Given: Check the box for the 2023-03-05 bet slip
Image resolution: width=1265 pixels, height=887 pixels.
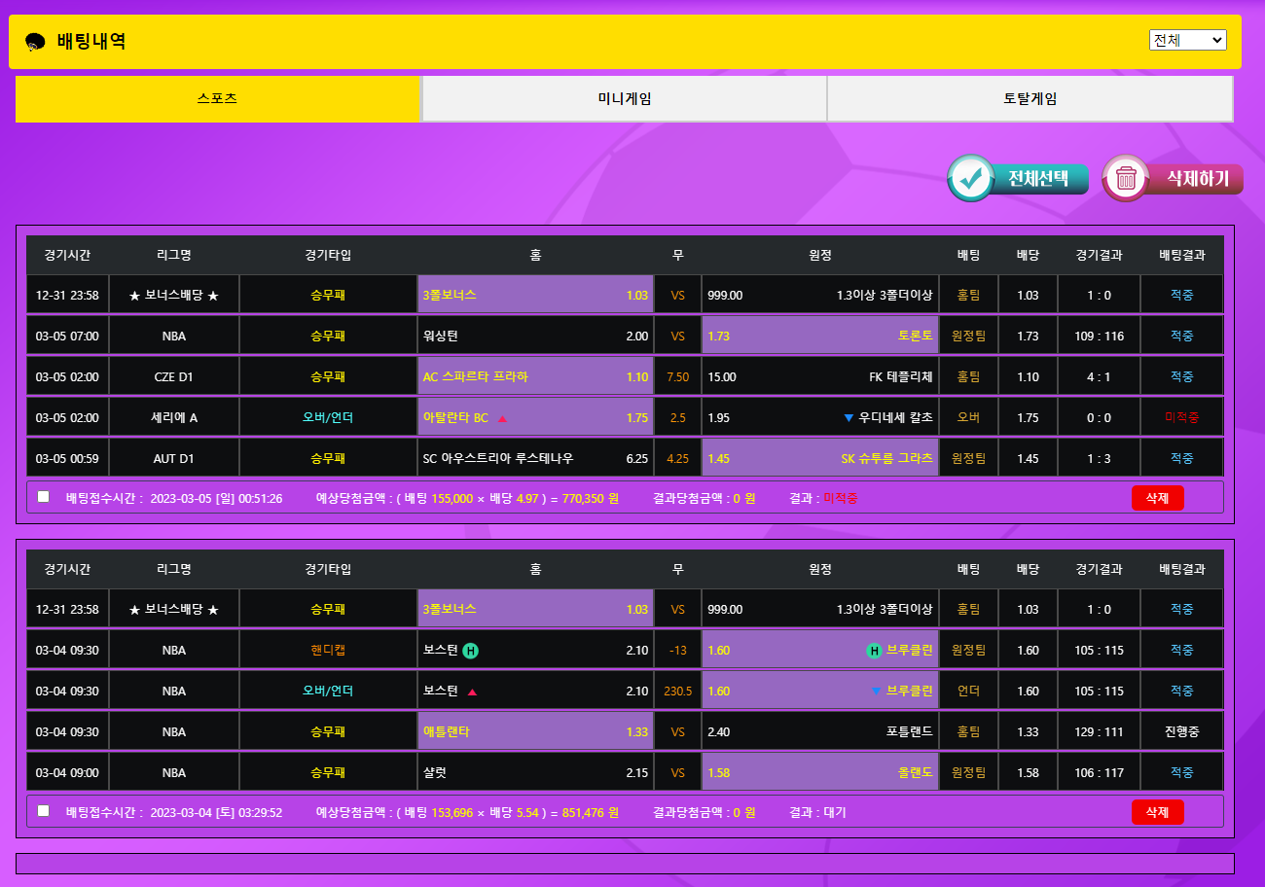Looking at the screenshot, I should (x=43, y=497).
